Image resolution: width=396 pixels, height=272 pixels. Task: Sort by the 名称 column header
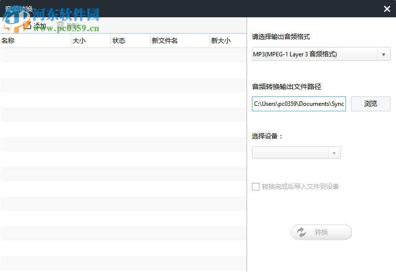click(36, 41)
